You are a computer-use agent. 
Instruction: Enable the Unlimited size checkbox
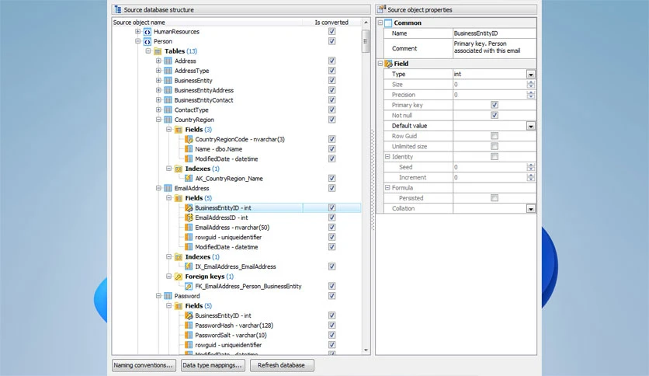[495, 147]
